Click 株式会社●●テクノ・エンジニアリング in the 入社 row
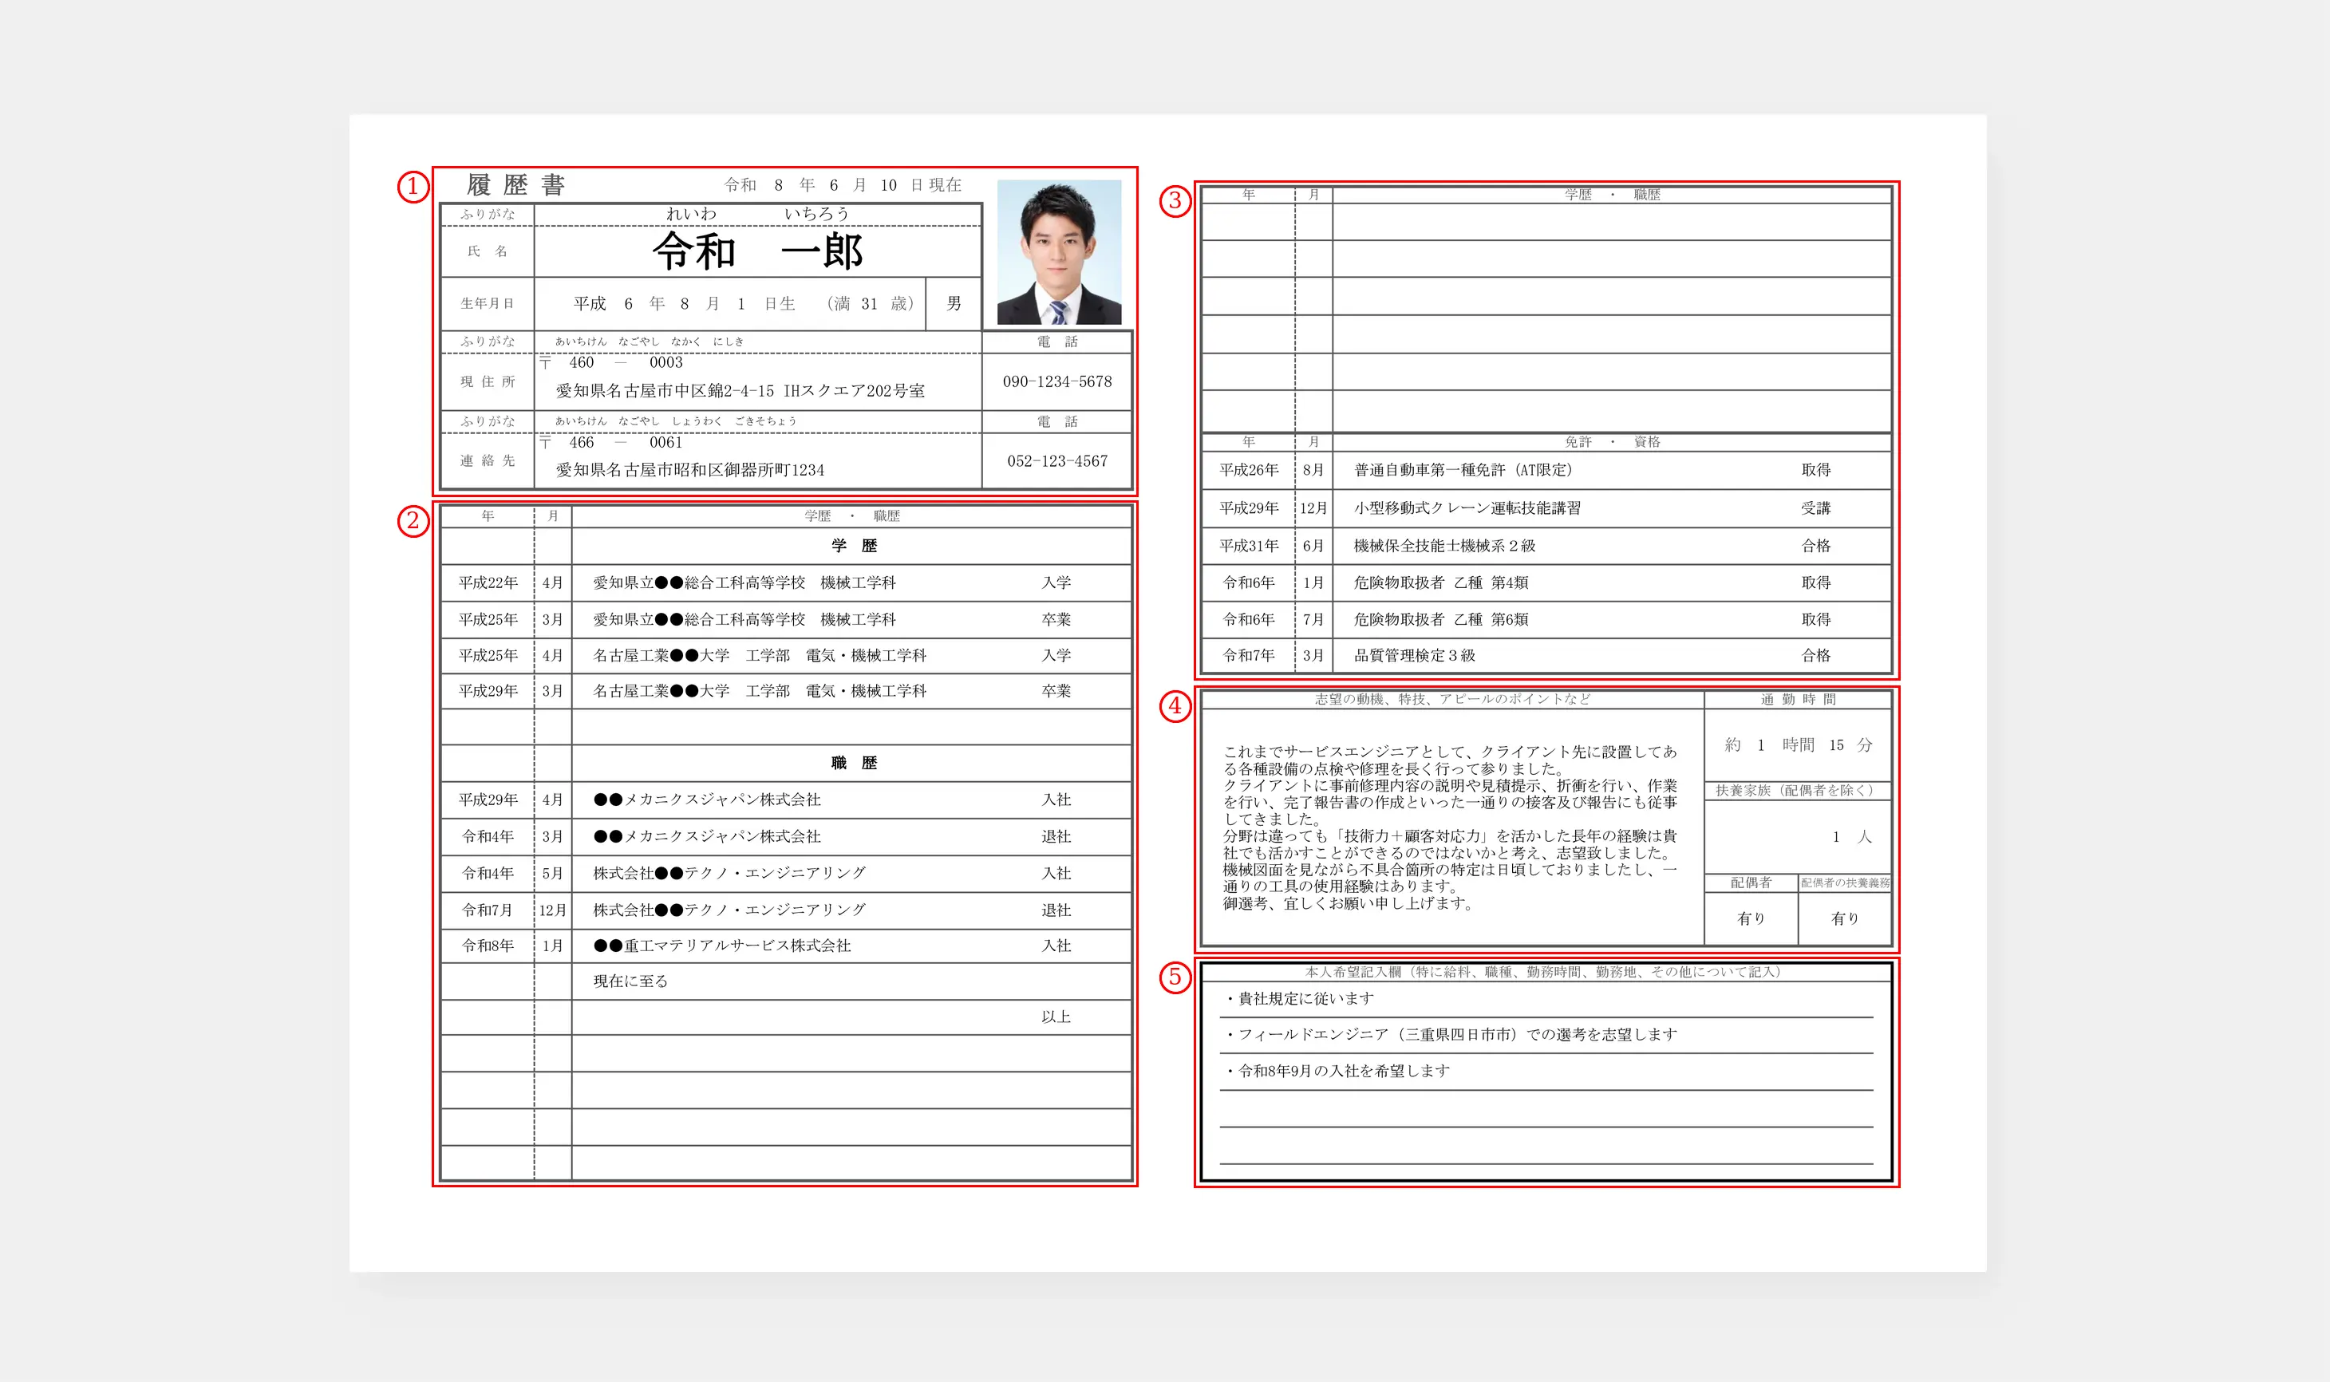The image size is (2330, 1382). 729,873
